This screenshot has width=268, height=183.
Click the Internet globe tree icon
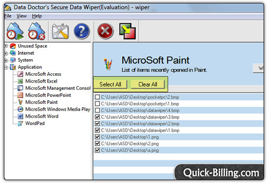pyautogui.click(x=13, y=53)
